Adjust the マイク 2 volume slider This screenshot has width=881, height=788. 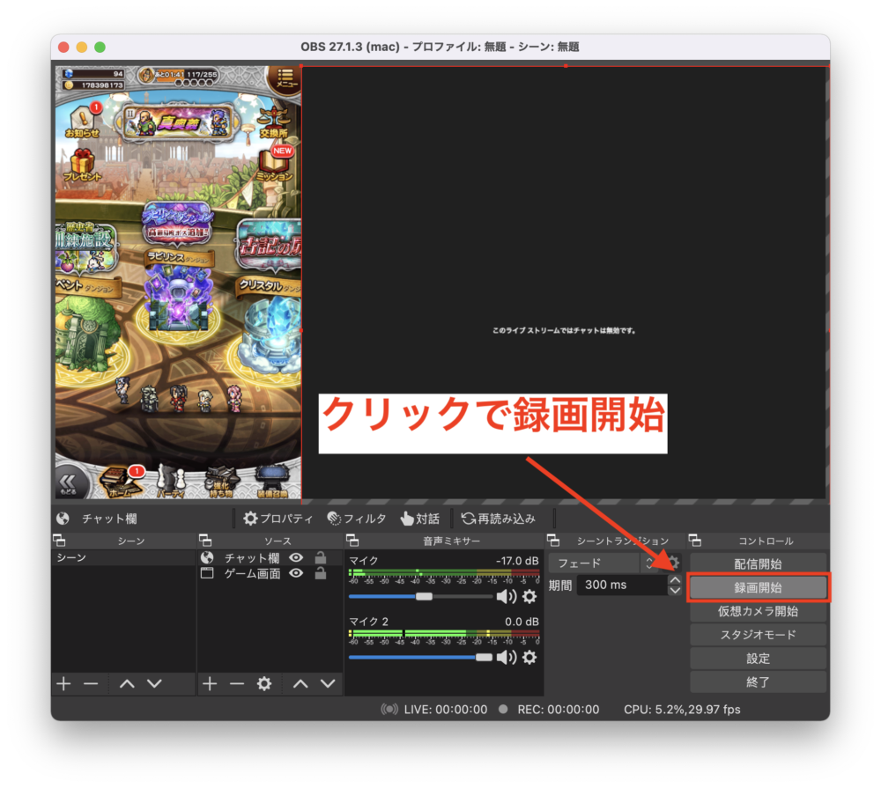[421, 657]
